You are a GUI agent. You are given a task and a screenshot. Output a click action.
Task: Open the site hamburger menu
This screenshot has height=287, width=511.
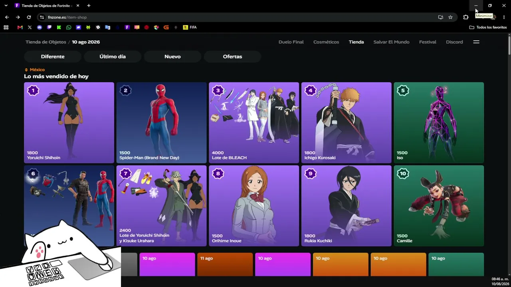point(476,42)
